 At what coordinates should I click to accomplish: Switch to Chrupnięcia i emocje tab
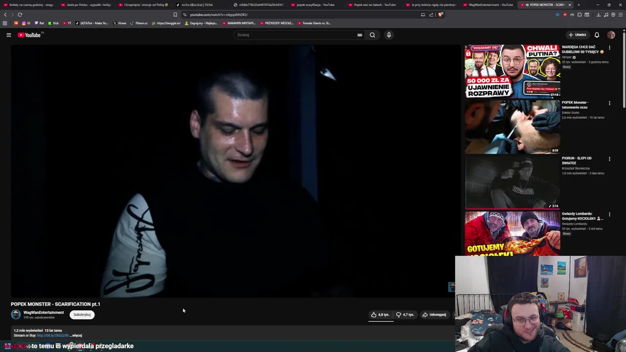point(144,5)
